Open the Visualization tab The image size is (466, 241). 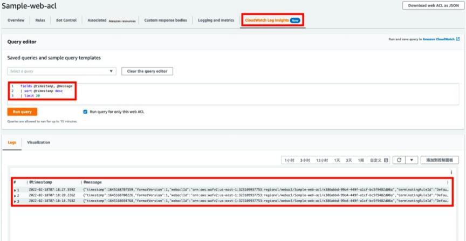(x=39, y=142)
